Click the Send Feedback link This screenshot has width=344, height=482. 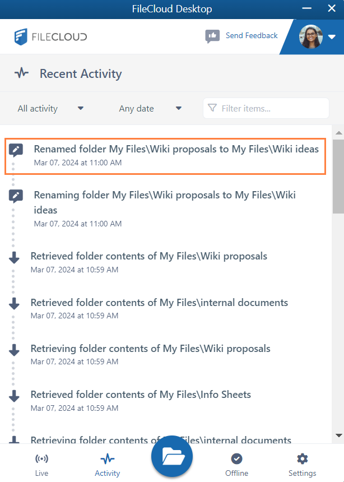point(252,35)
